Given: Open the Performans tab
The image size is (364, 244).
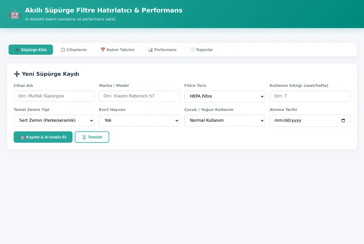Looking at the screenshot, I should tap(162, 50).
